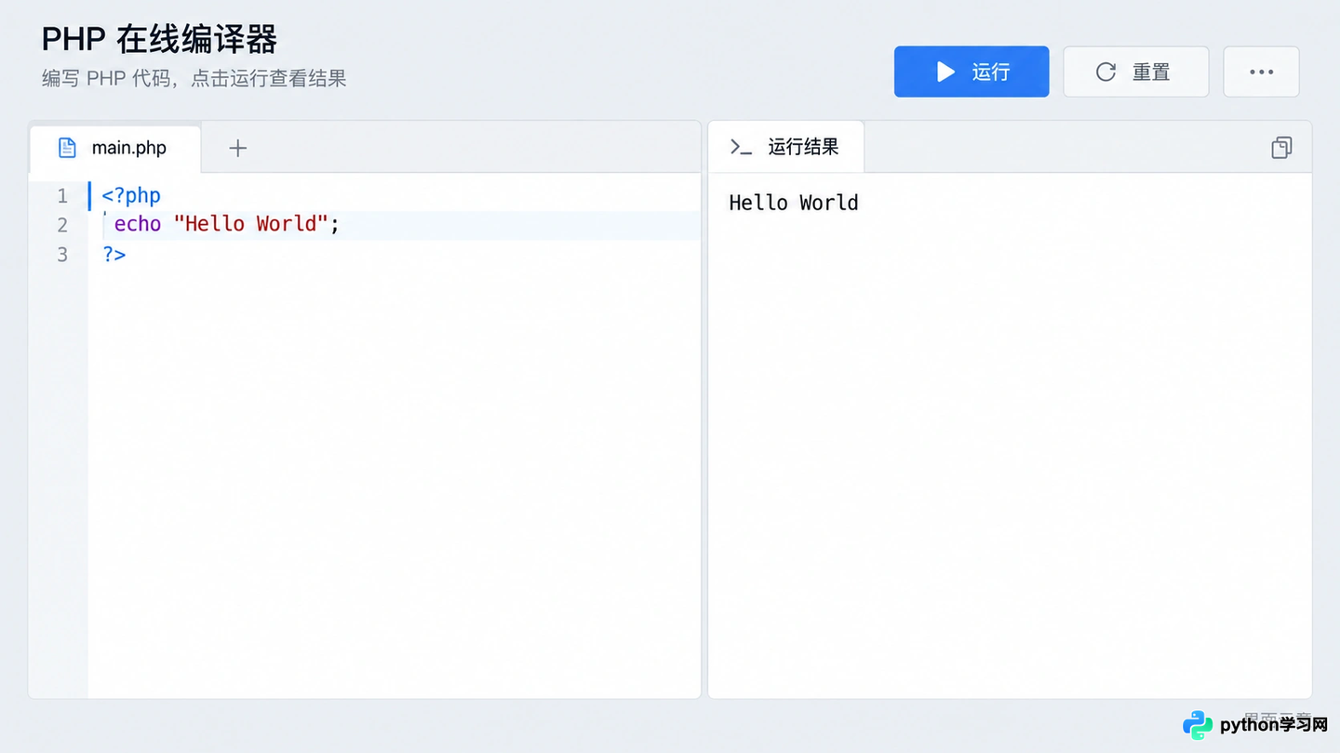Copy the output with the copy icon
The width and height of the screenshot is (1340, 753).
(1281, 148)
